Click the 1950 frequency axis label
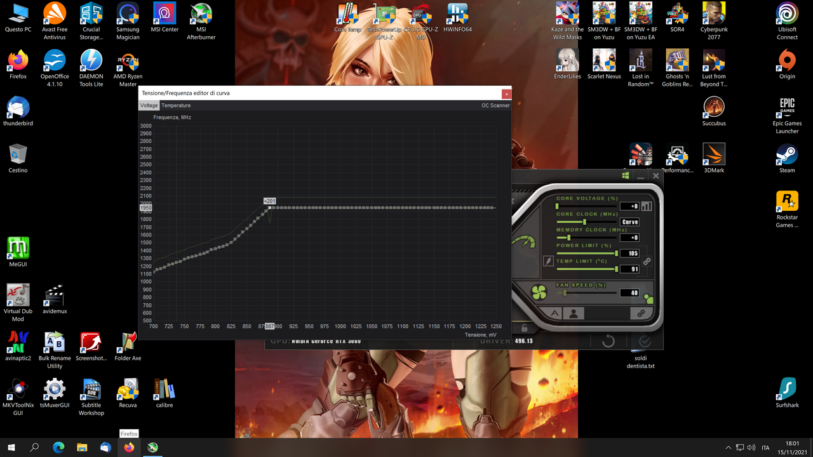 tap(145, 208)
